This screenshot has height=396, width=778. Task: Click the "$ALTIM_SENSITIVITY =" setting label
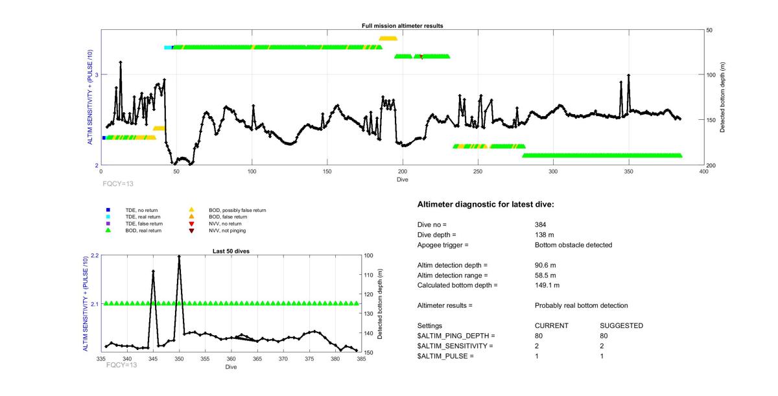pyautogui.click(x=455, y=346)
